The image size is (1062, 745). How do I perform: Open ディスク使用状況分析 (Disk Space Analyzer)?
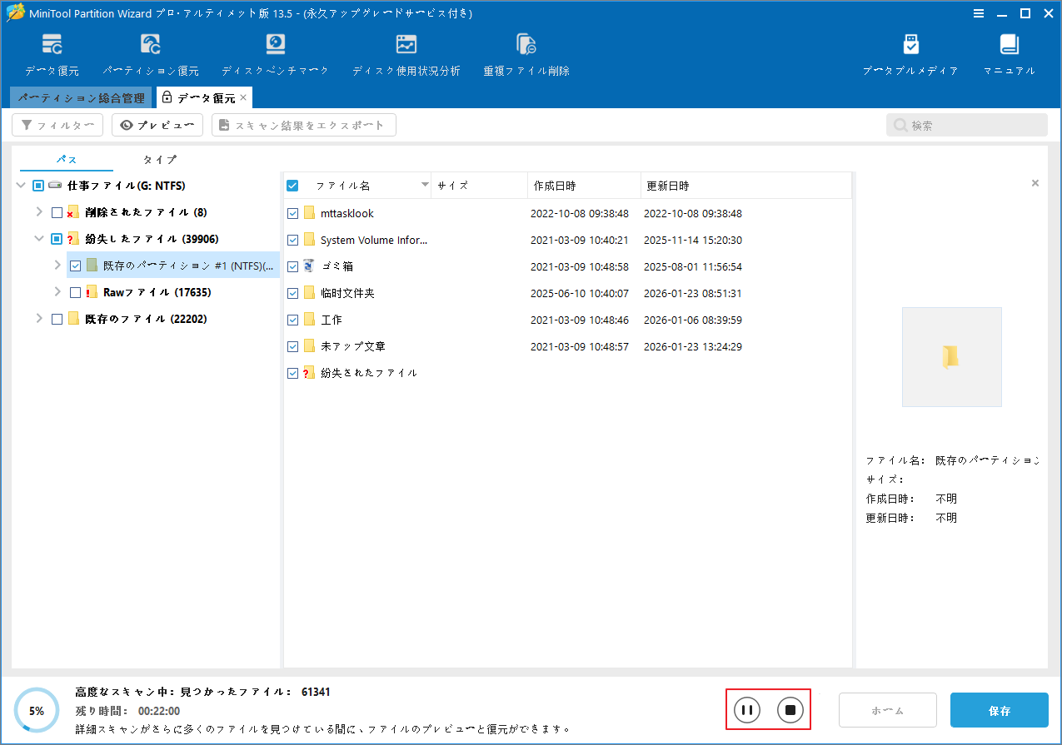[x=406, y=54]
